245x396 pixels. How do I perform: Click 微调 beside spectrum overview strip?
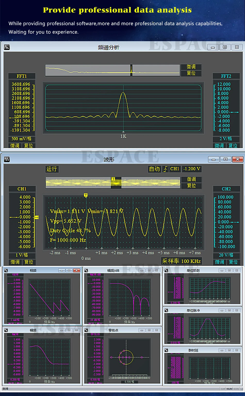pos(191,67)
